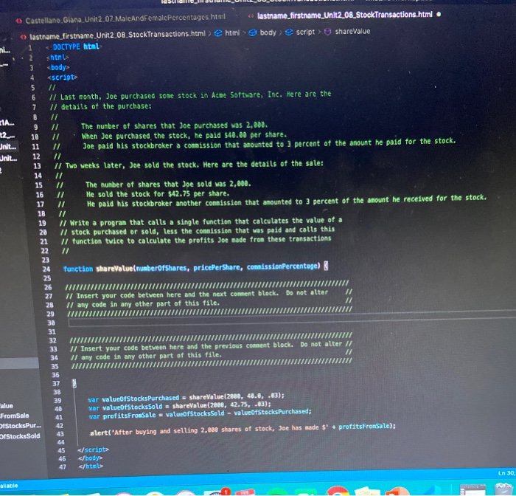Select the OfStocksSold item in the outline panel
Screen dimensions: 516x496
coord(20,436)
